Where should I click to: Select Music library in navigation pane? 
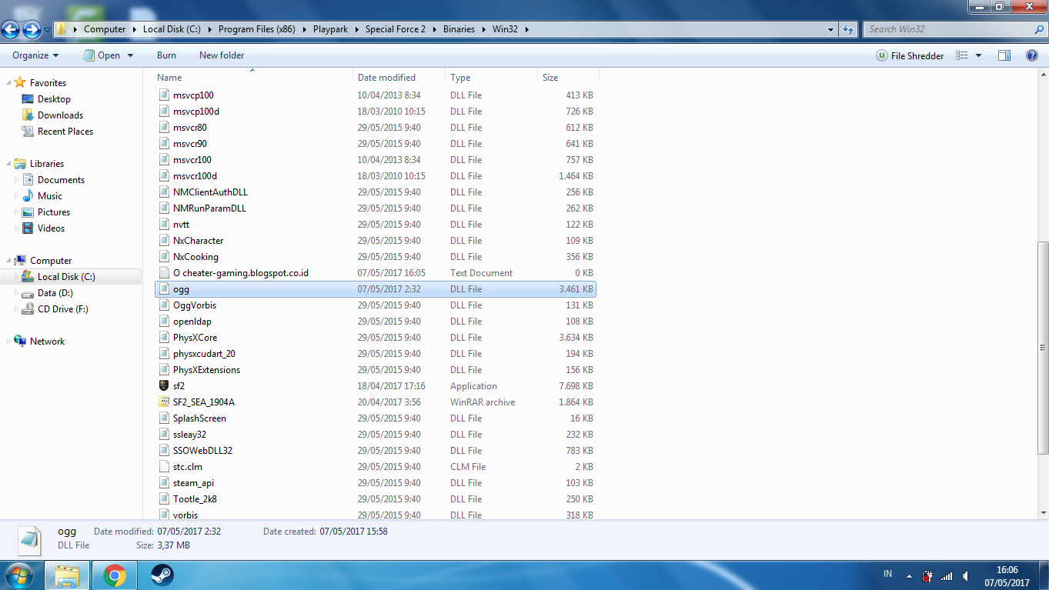[50, 196]
